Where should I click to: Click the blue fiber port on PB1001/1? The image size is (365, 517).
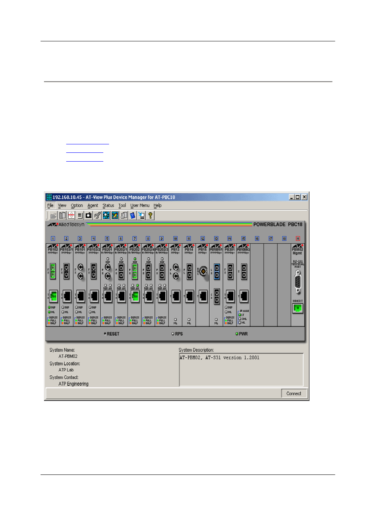[217, 271]
